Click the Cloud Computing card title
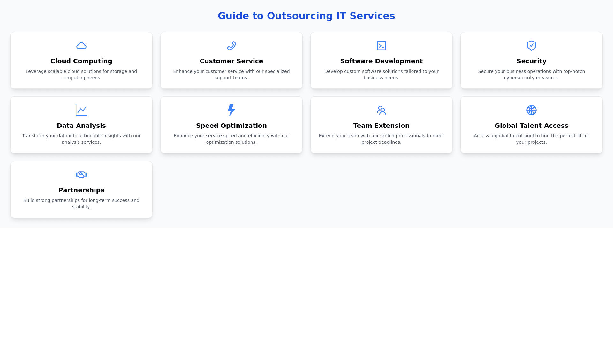 click(81, 61)
